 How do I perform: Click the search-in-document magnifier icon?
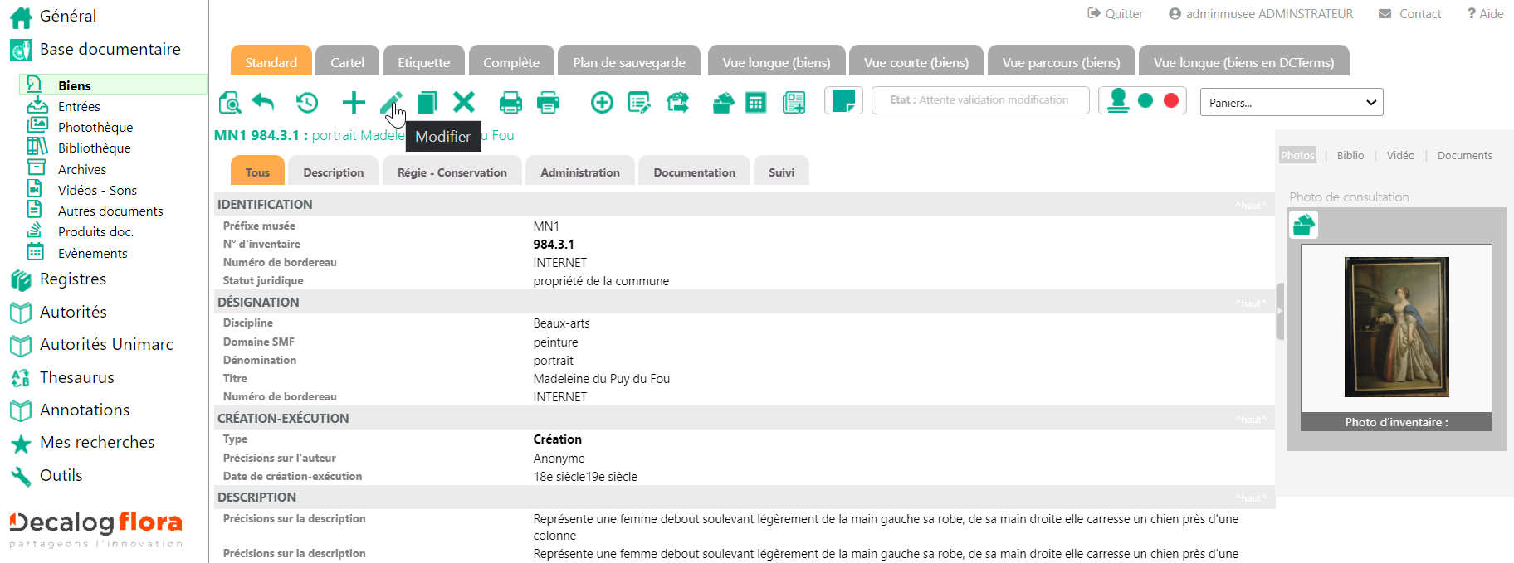[230, 103]
